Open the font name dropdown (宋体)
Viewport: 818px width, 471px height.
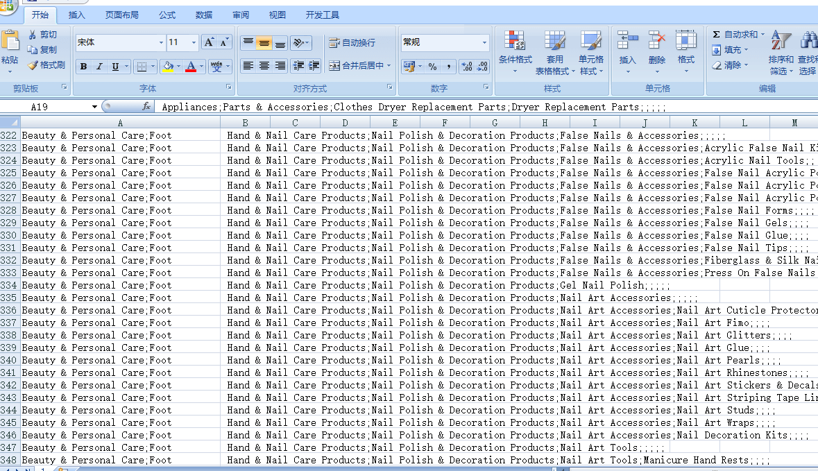(161, 43)
